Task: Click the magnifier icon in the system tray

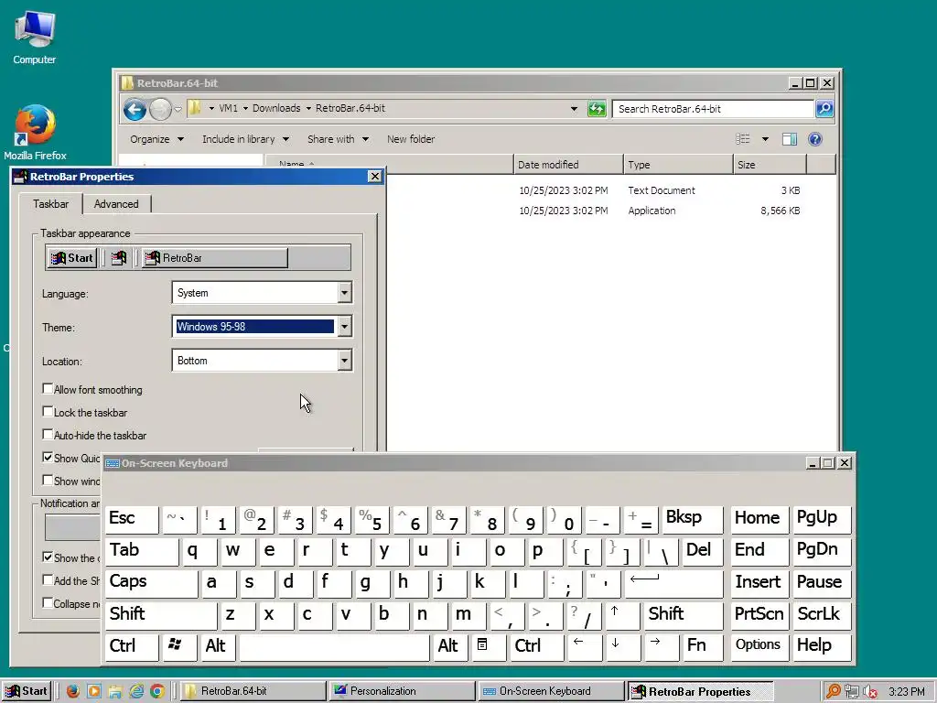Action: tap(833, 692)
